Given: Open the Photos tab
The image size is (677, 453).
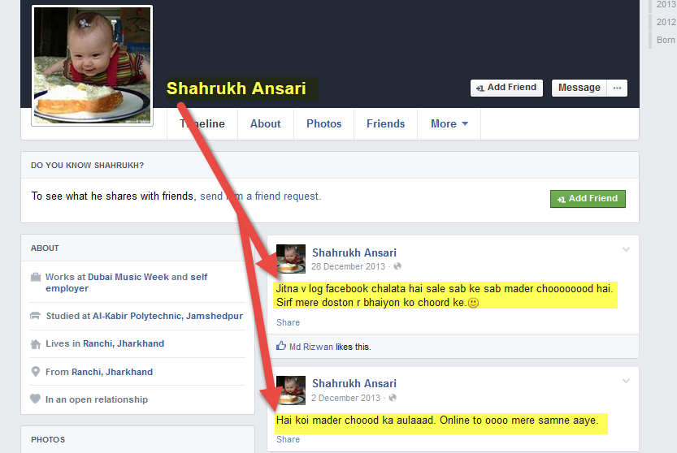Looking at the screenshot, I should (x=323, y=124).
